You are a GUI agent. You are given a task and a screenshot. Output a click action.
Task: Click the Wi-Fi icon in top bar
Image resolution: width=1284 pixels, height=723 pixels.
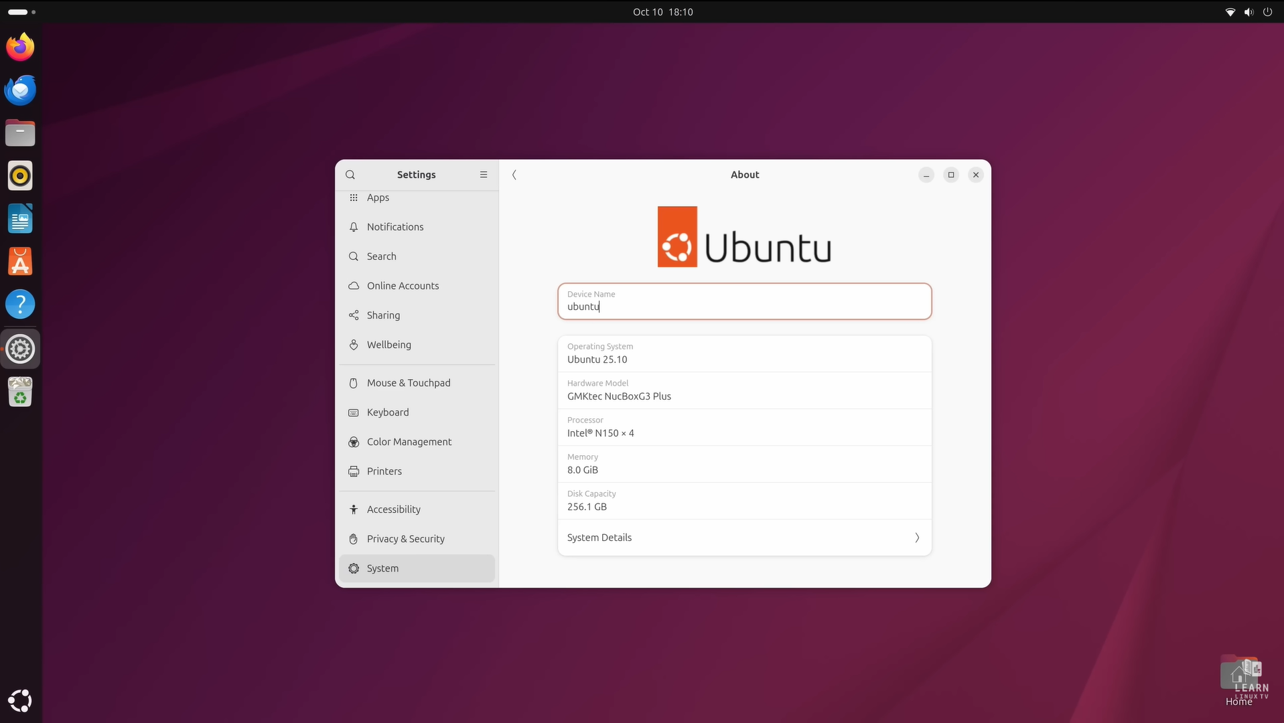(1230, 12)
